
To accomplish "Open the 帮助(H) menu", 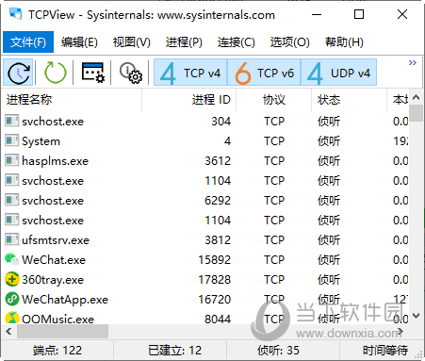I will [x=344, y=41].
